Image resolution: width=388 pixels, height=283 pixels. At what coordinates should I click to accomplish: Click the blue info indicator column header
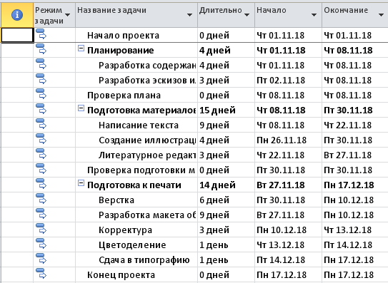(x=17, y=15)
